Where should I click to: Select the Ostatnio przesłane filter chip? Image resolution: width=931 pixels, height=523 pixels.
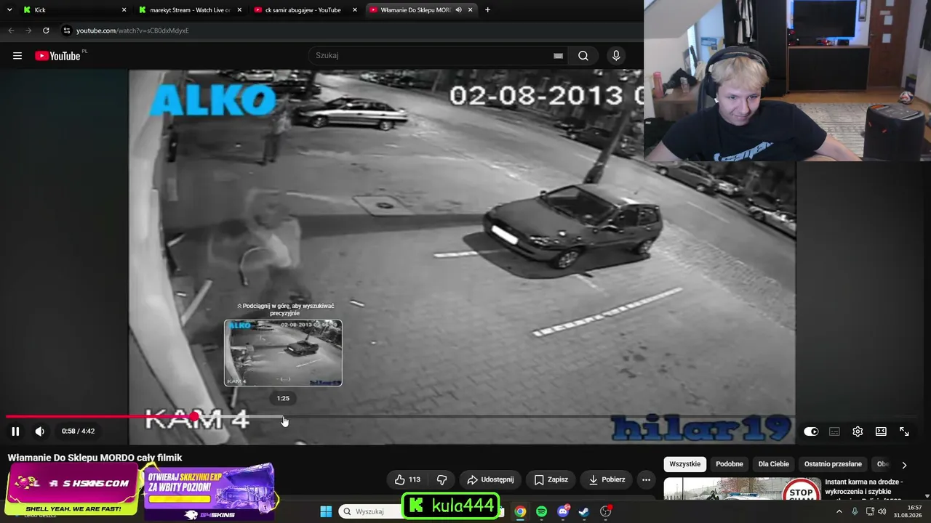(833, 464)
